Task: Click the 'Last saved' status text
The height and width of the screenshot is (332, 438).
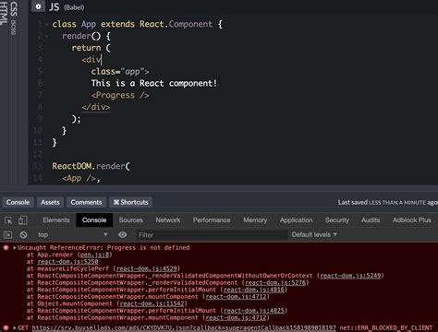Action: click(x=387, y=203)
